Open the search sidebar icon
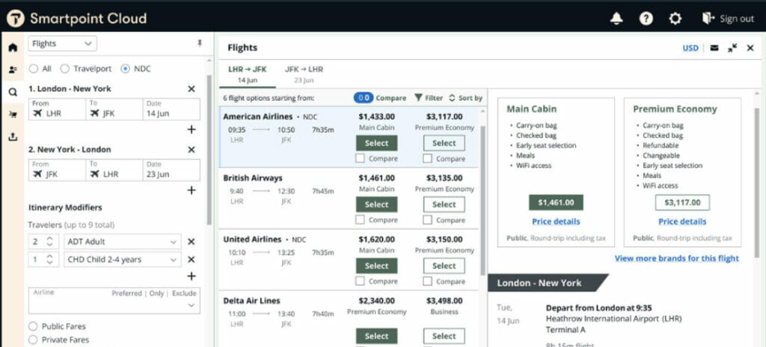 13,92
